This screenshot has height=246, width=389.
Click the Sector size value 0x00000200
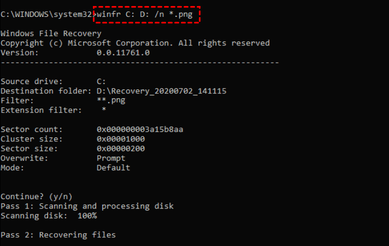[121, 148]
